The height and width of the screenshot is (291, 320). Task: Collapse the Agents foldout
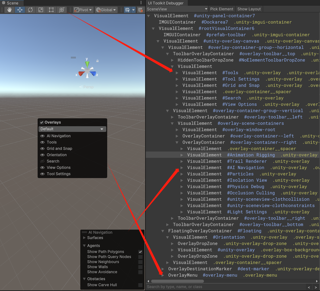click(84, 246)
